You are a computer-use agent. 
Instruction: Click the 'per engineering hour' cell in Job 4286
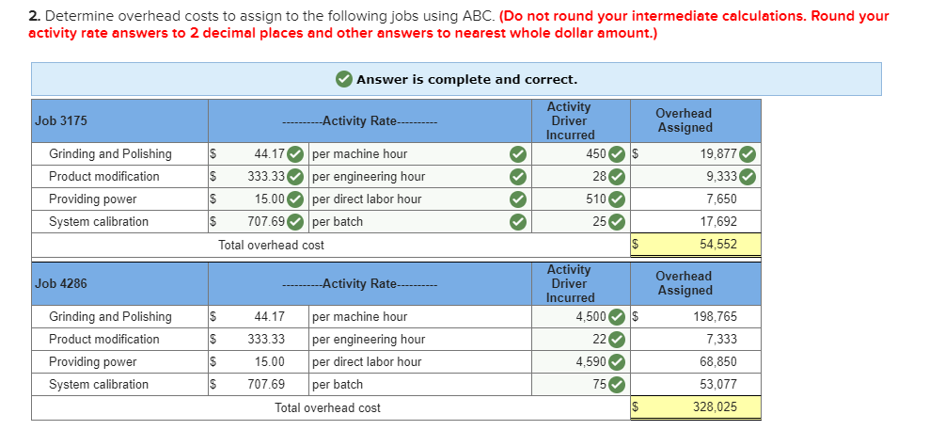pyautogui.click(x=419, y=340)
